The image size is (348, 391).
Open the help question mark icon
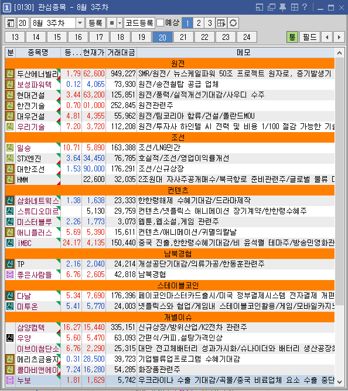point(305,7)
